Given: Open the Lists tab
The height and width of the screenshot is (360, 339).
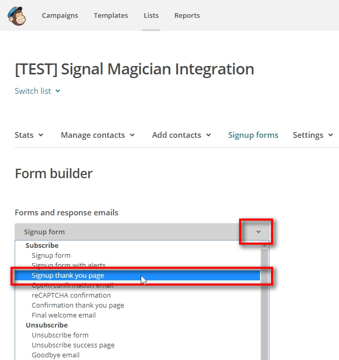Looking at the screenshot, I should tap(151, 16).
